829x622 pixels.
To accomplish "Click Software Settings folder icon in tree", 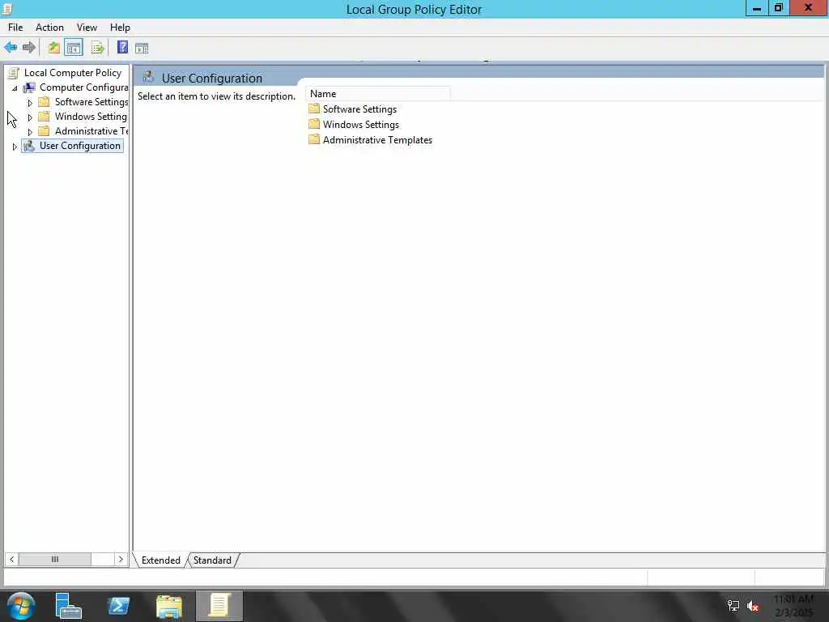I will pyautogui.click(x=45, y=101).
